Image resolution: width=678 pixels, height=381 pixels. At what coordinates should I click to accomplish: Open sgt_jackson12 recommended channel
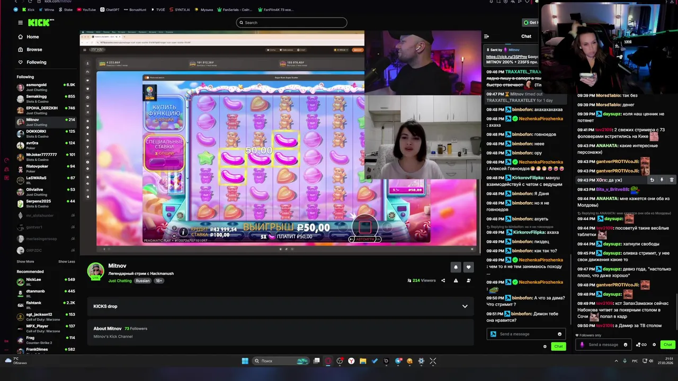coord(46,316)
